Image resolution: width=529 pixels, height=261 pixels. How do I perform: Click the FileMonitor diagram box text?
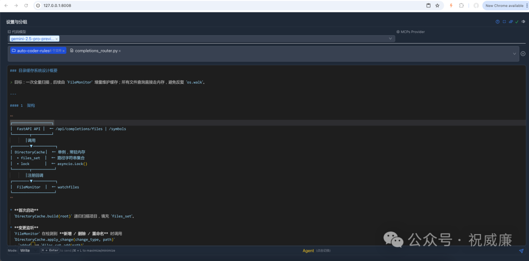tap(29, 187)
